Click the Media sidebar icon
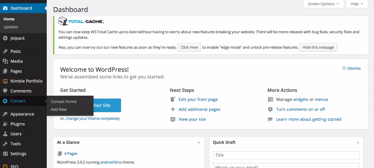The width and height of the screenshot is (374, 168). [x=5, y=61]
